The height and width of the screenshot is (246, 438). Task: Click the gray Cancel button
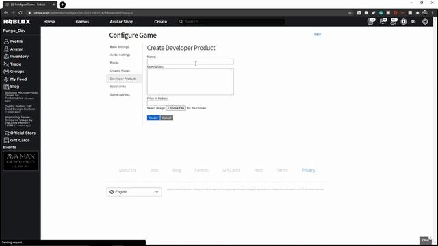tap(167, 118)
